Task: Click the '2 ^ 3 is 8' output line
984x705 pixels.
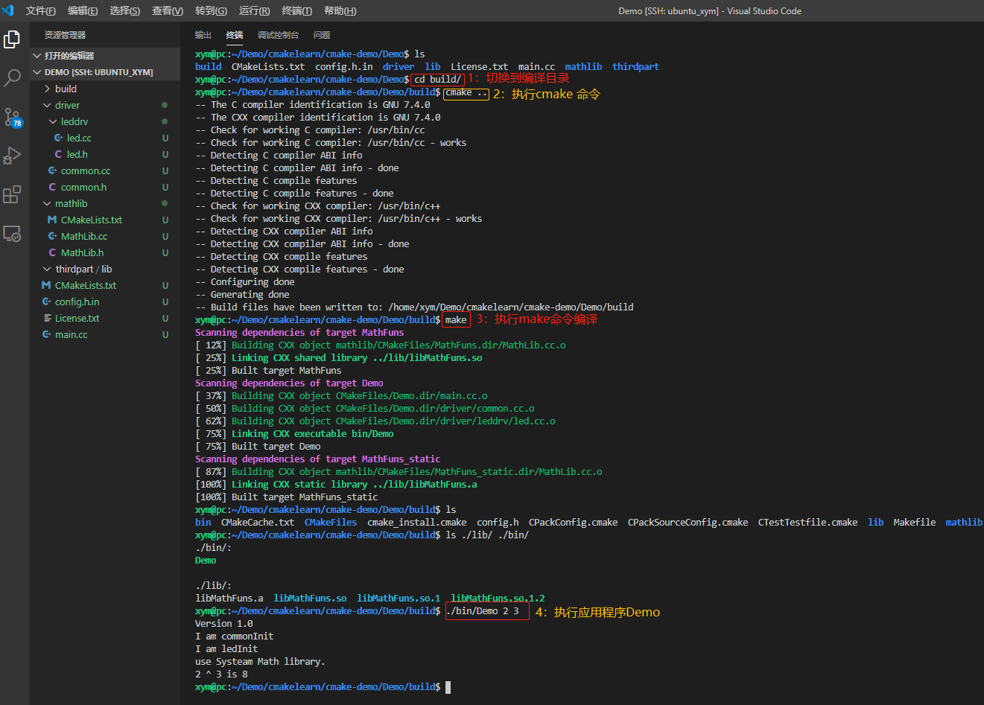Action: pyautogui.click(x=221, y=674)
